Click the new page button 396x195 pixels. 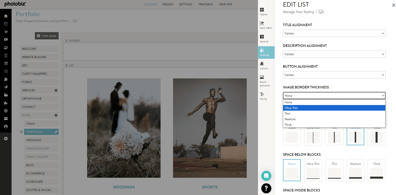pyautogui.click(x=46, y=36)
